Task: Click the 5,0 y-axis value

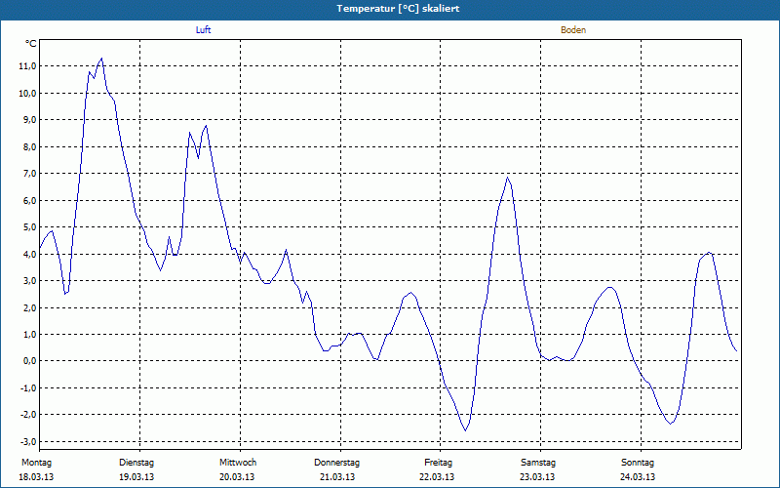Action: pyautogui.click(x=29, y=227)
